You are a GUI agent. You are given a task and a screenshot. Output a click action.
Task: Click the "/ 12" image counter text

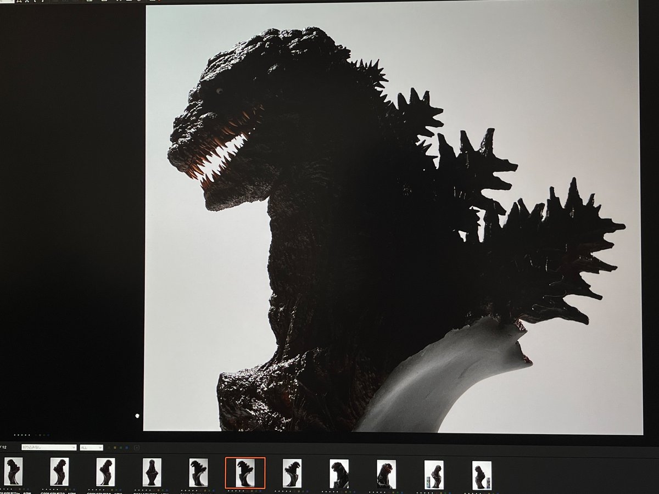(x=3, y=447)
